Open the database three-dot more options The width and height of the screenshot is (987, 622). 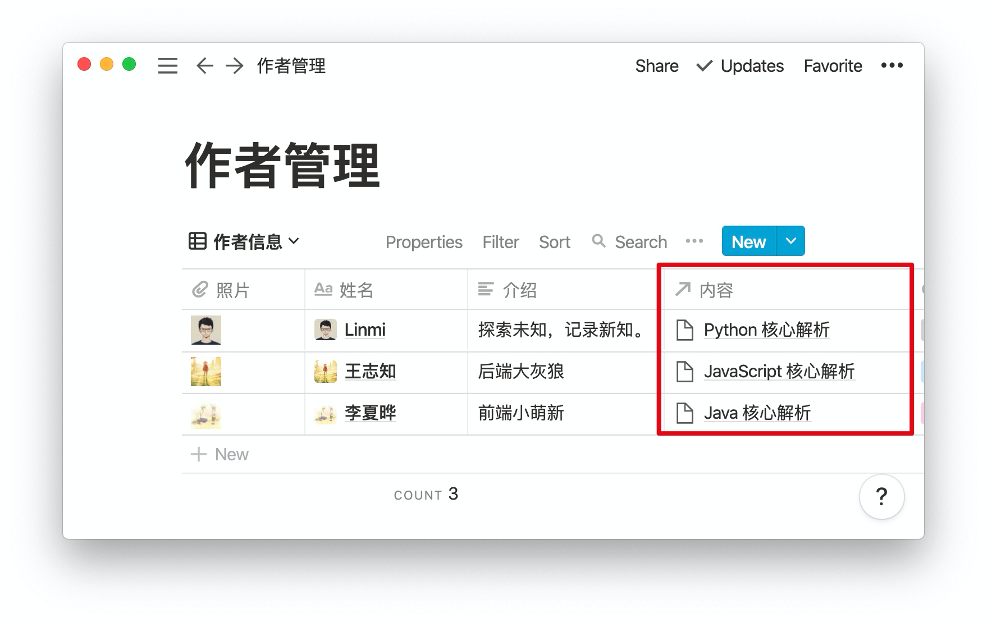694,241
